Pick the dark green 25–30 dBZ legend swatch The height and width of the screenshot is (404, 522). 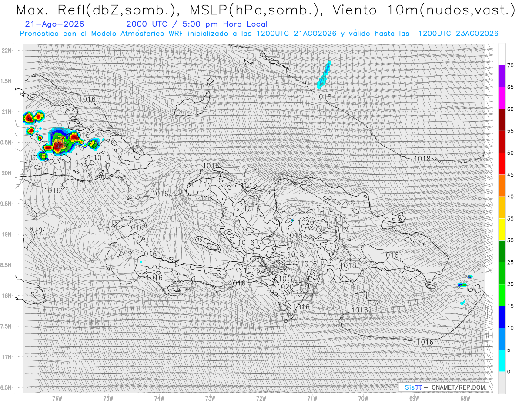502,251
